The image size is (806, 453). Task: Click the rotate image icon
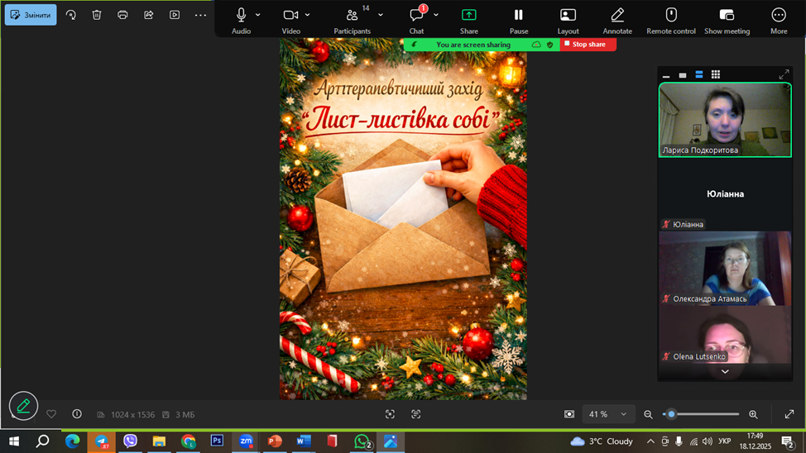coord(71,15)
